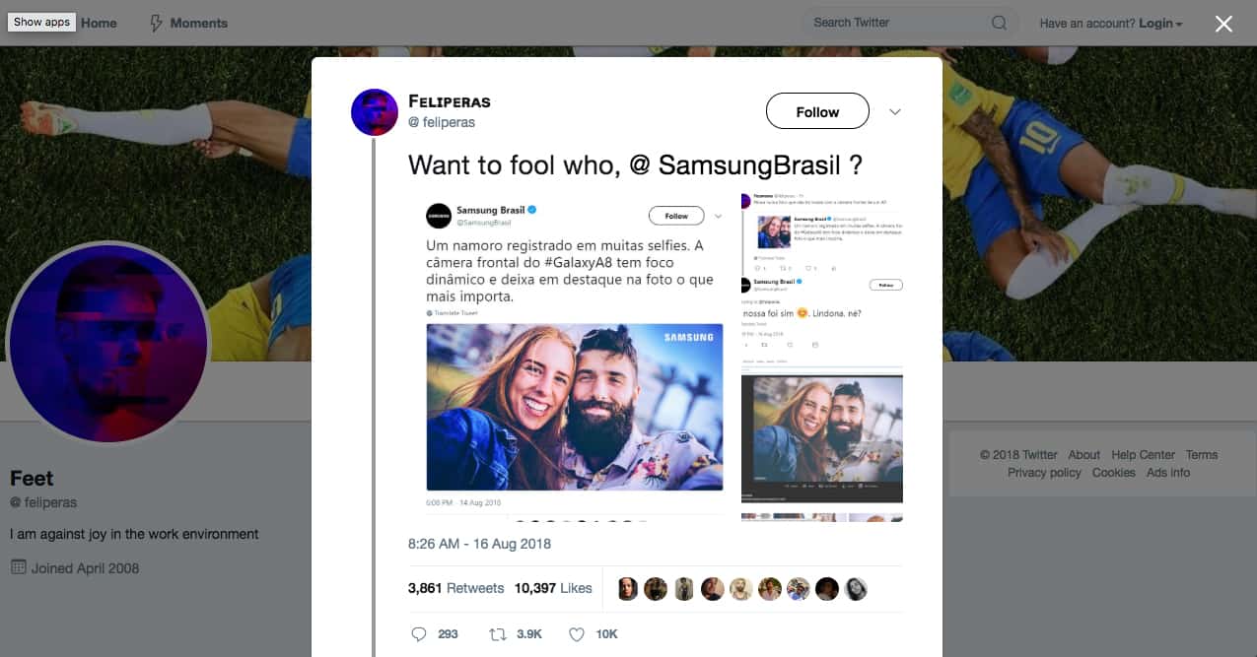Click the last liker avatar
This screenshot has width=1257, height=657.
[856, 589]
